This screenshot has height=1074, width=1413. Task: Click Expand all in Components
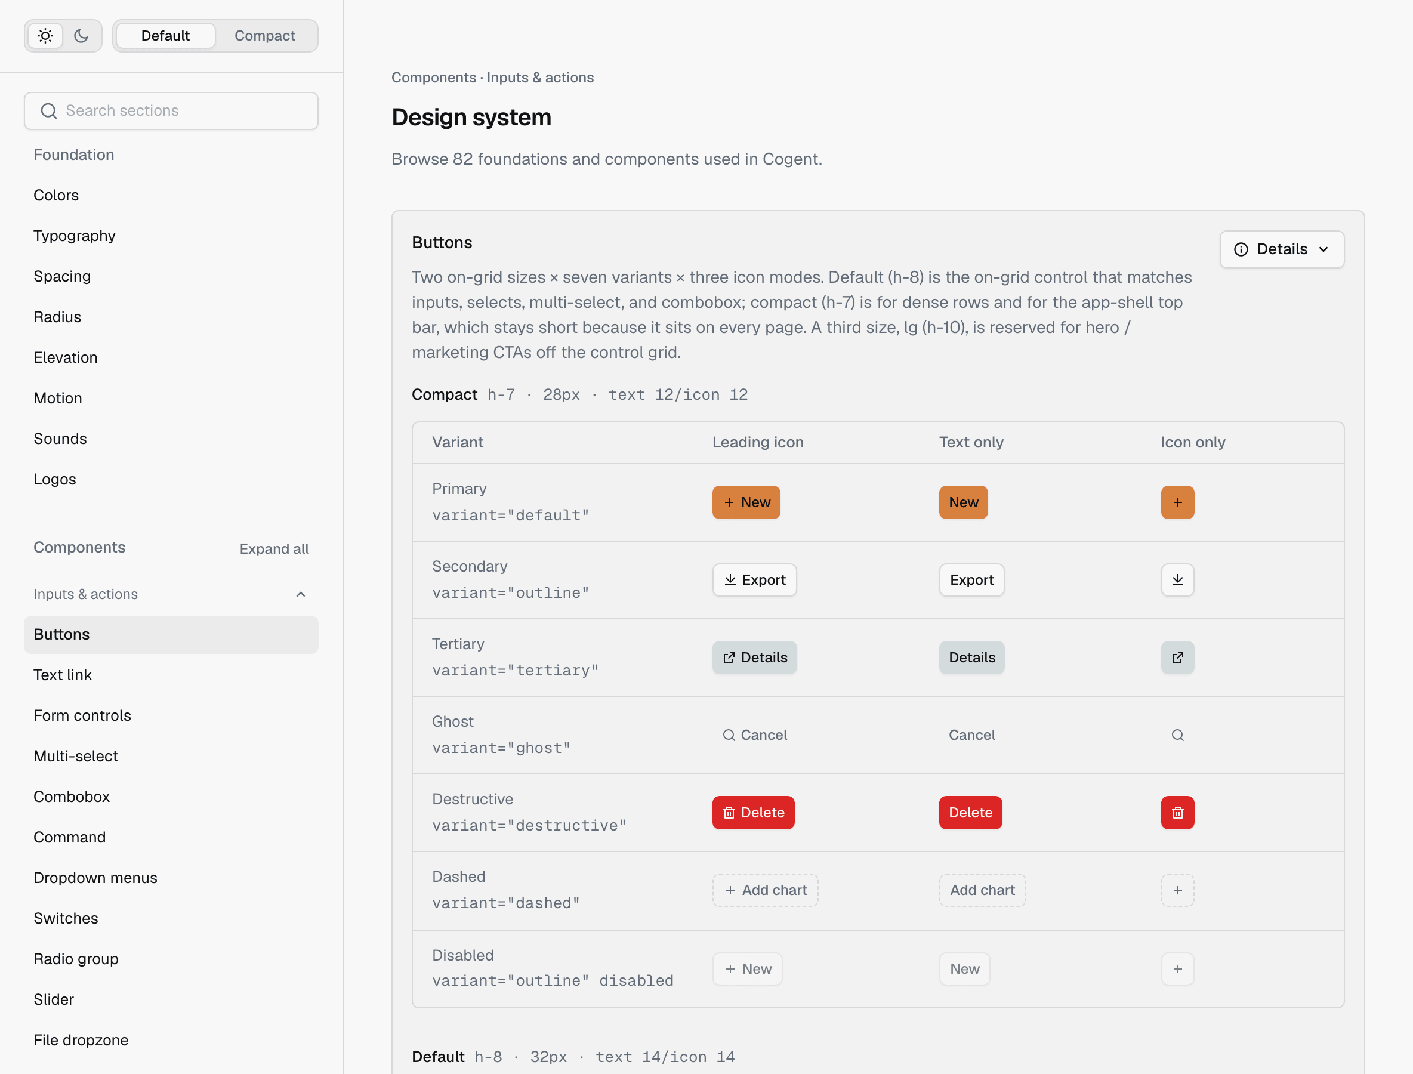pyautogui.click(x=274, y=548)
